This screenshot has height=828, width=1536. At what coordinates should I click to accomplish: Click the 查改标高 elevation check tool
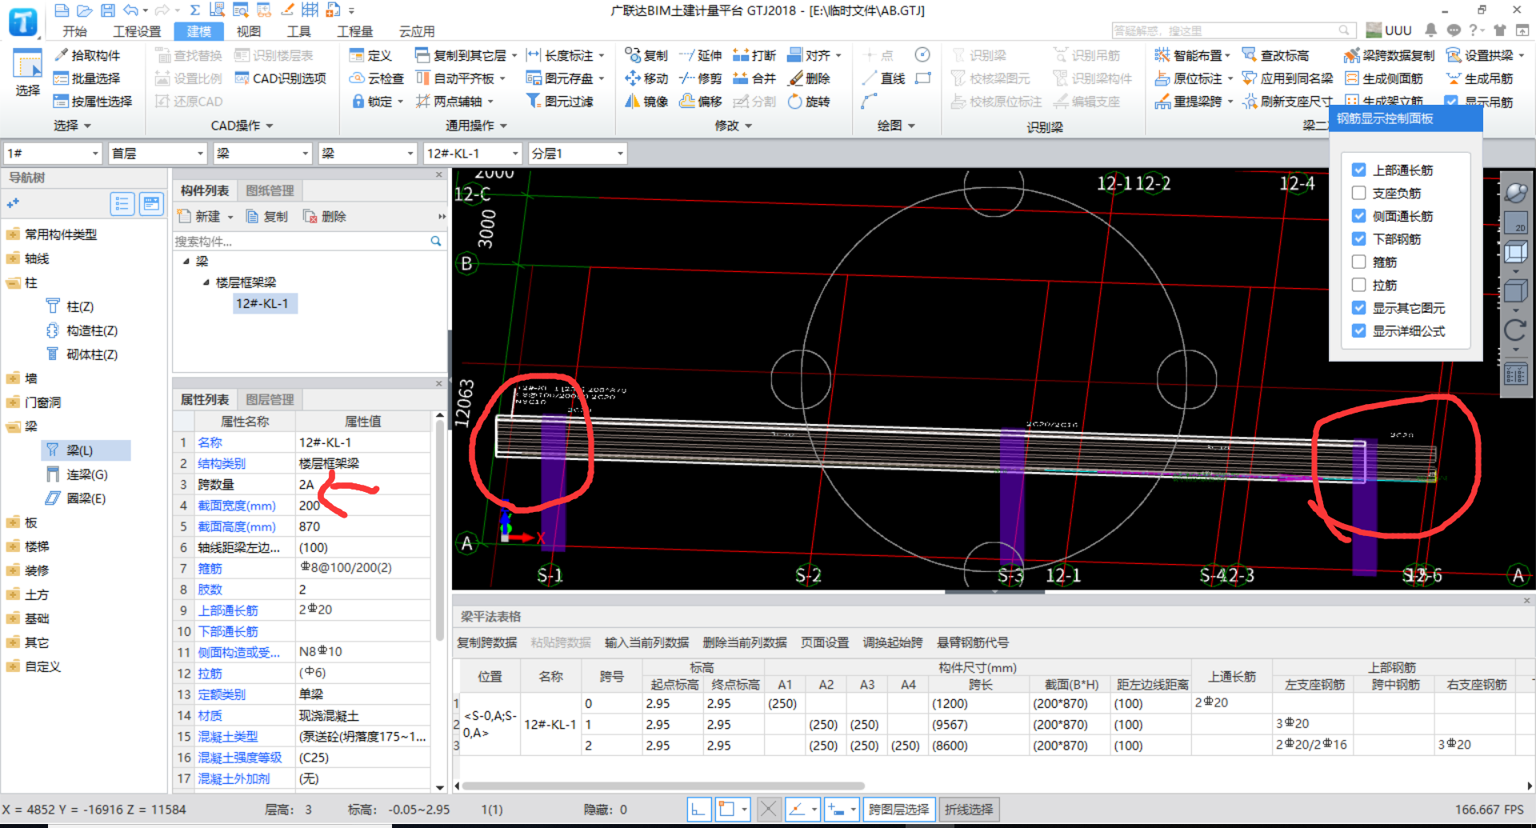[1275, 55]
